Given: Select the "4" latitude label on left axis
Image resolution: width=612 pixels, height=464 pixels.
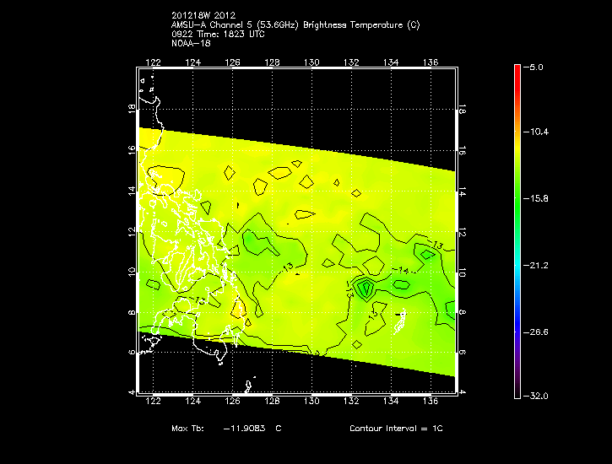Looking at the screenshot, I should click(x=132, y=392).
